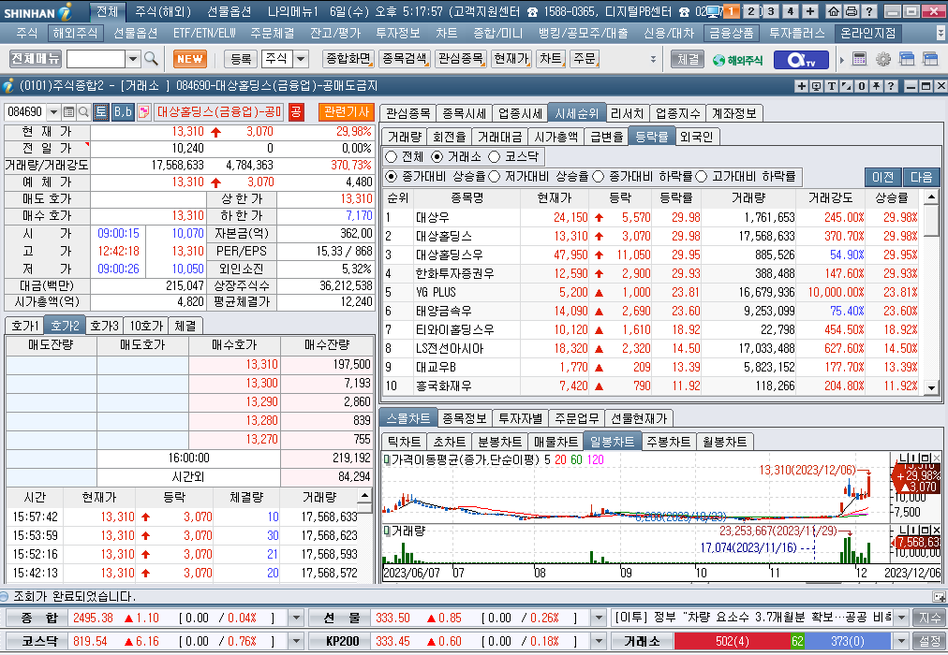
Task: Open the settings gear icon in the toolbar
Action: pos(882,59)
